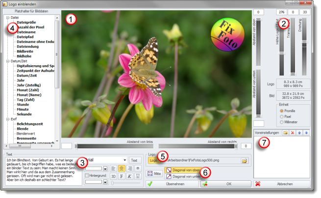Click the blind text input area
This screenshot has width=321, height=198.
tap(44, 171)
